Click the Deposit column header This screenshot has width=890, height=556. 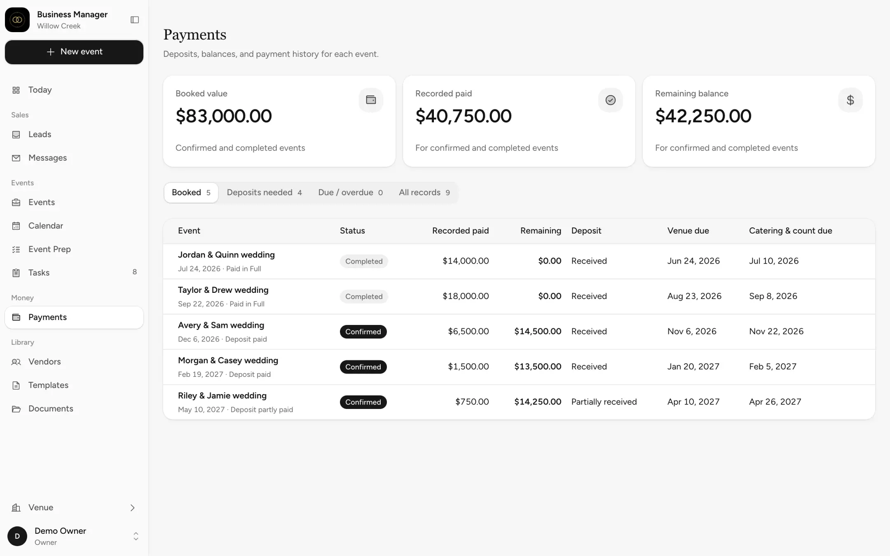point(586,231)
